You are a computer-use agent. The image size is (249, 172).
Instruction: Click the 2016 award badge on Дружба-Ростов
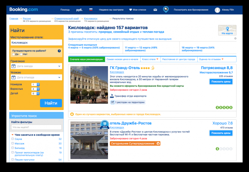click(x=105, y=124)
